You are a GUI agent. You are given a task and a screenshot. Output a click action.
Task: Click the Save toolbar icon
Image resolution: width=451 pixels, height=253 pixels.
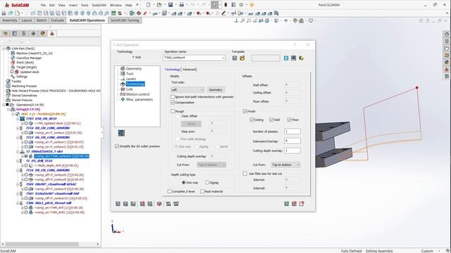tap(171, 5)
